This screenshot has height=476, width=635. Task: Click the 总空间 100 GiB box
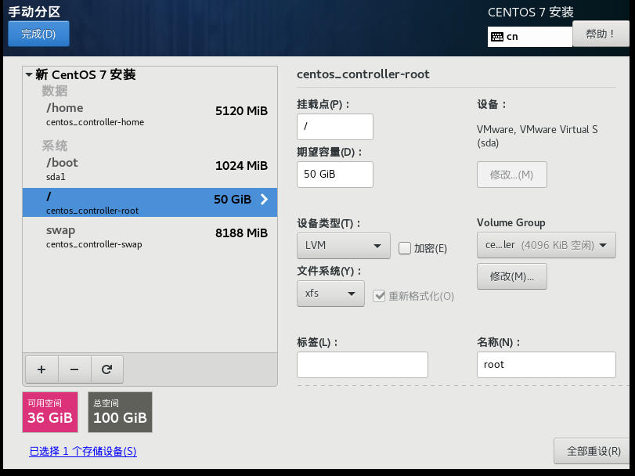pyautogui.click(x=121, y=412)
